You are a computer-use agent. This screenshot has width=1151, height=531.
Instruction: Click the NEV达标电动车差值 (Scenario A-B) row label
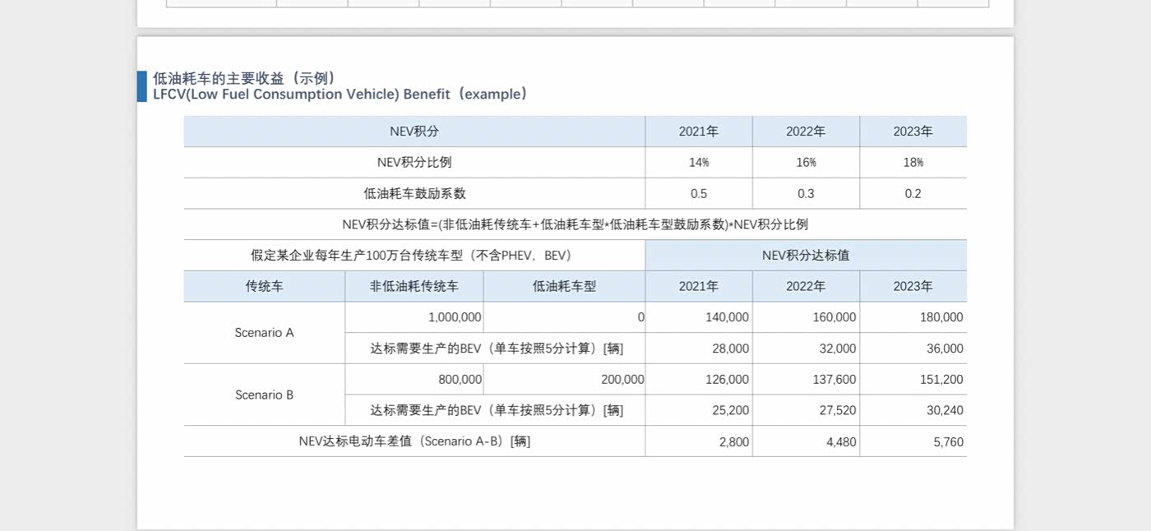click(x=414, y=441)
